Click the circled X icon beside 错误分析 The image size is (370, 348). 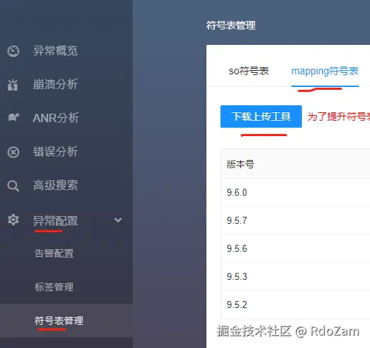13,152
